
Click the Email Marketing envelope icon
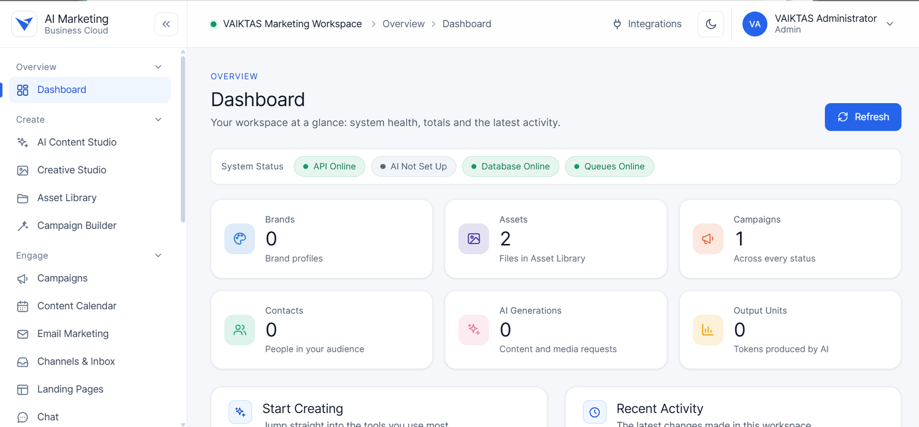(x=22, y=334)
